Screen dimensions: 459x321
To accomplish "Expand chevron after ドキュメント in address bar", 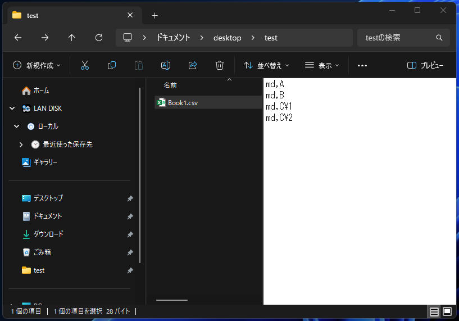I will click(202, 38).
